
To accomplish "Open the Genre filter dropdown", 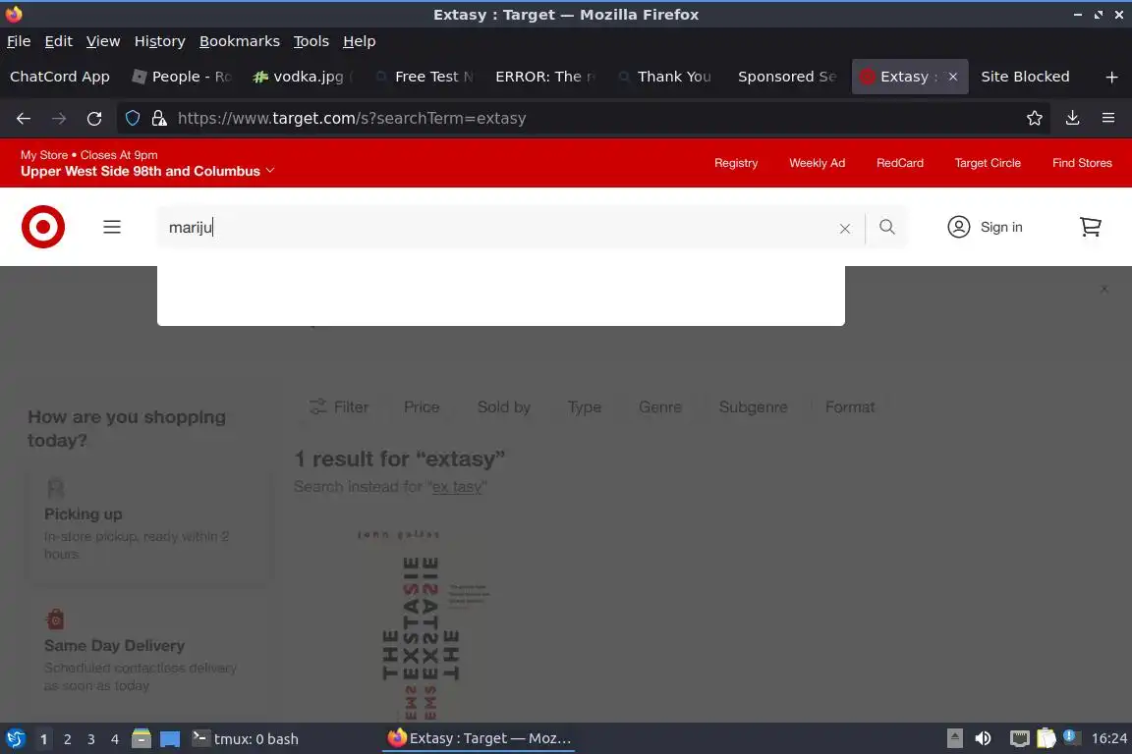I will pyautogui.click(x=660, y=406).
